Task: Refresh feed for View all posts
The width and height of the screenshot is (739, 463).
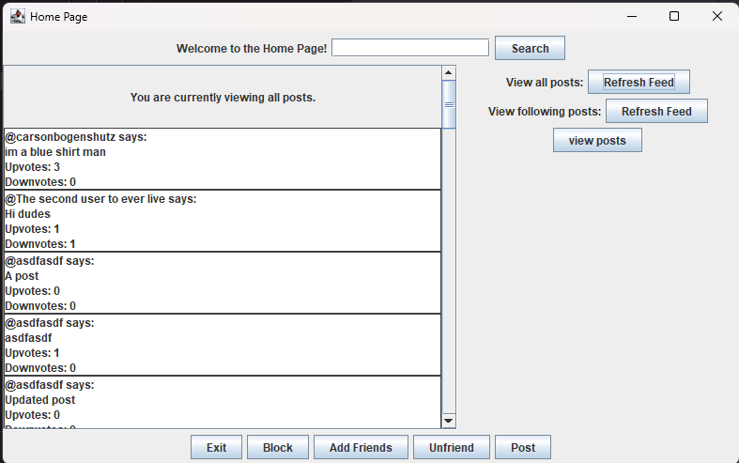Action: coord(639,82)
